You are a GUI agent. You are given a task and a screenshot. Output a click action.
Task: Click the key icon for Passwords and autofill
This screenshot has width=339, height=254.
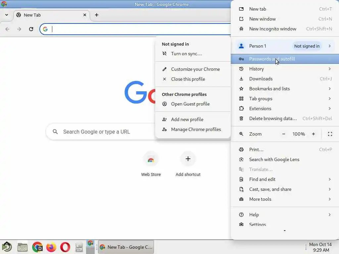click(x=241, y=59)
